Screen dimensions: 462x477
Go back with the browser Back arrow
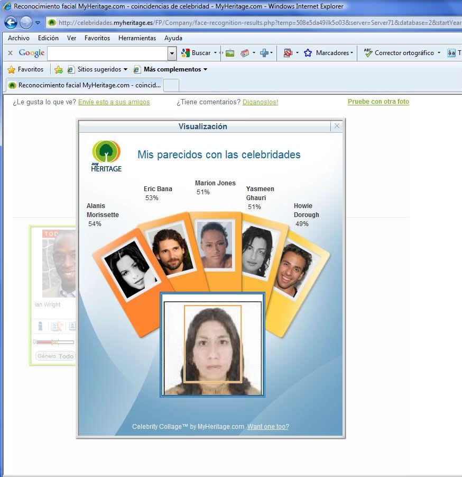click(x=11, y=23)
